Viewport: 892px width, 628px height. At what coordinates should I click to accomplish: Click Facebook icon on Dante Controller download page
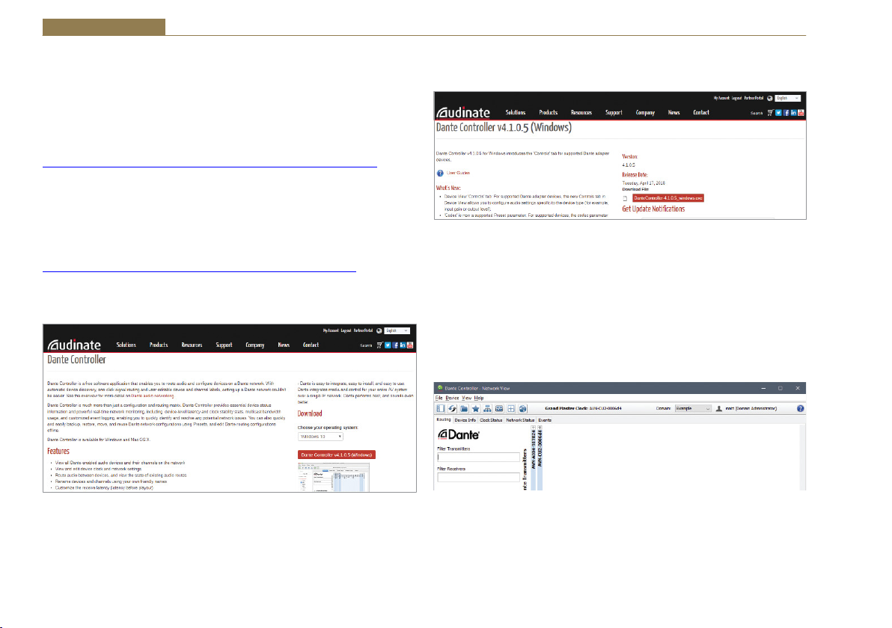pyautogui.click(x=395, y=345)
